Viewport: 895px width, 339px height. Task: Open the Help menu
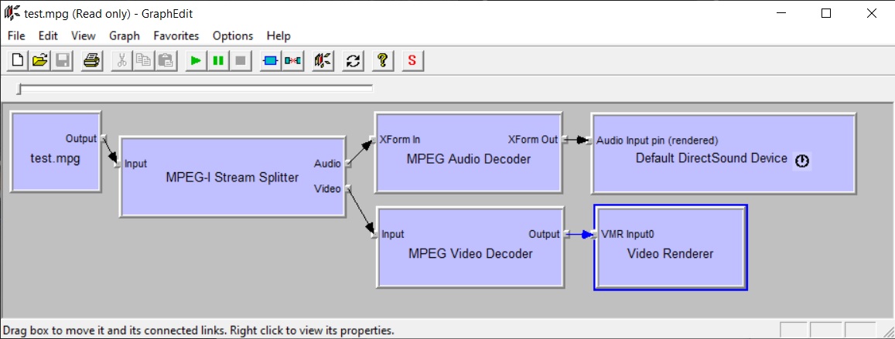tap(278, 36)
